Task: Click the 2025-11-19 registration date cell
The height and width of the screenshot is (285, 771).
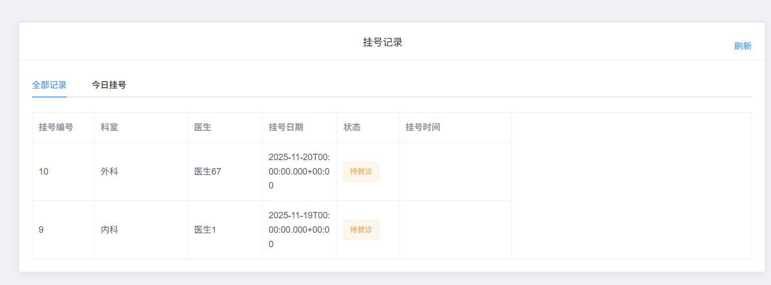Action: pos(299,230)
